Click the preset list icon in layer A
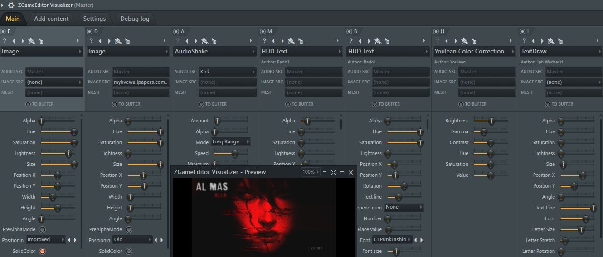 pos(214,41)
